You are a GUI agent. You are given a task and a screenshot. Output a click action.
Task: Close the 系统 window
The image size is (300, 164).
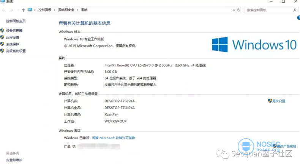tap(295, 2)
